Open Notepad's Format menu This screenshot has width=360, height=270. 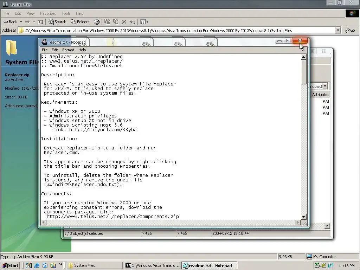pyautogui.click(x=68, y=50)
